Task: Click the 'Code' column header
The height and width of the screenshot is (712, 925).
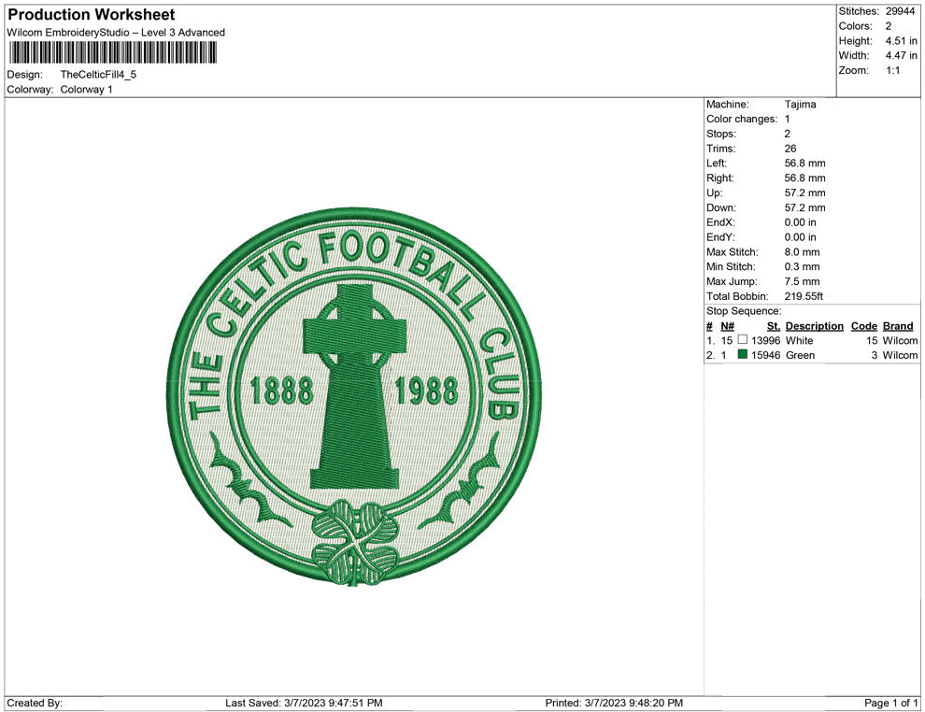Action: tap(864, 326)
